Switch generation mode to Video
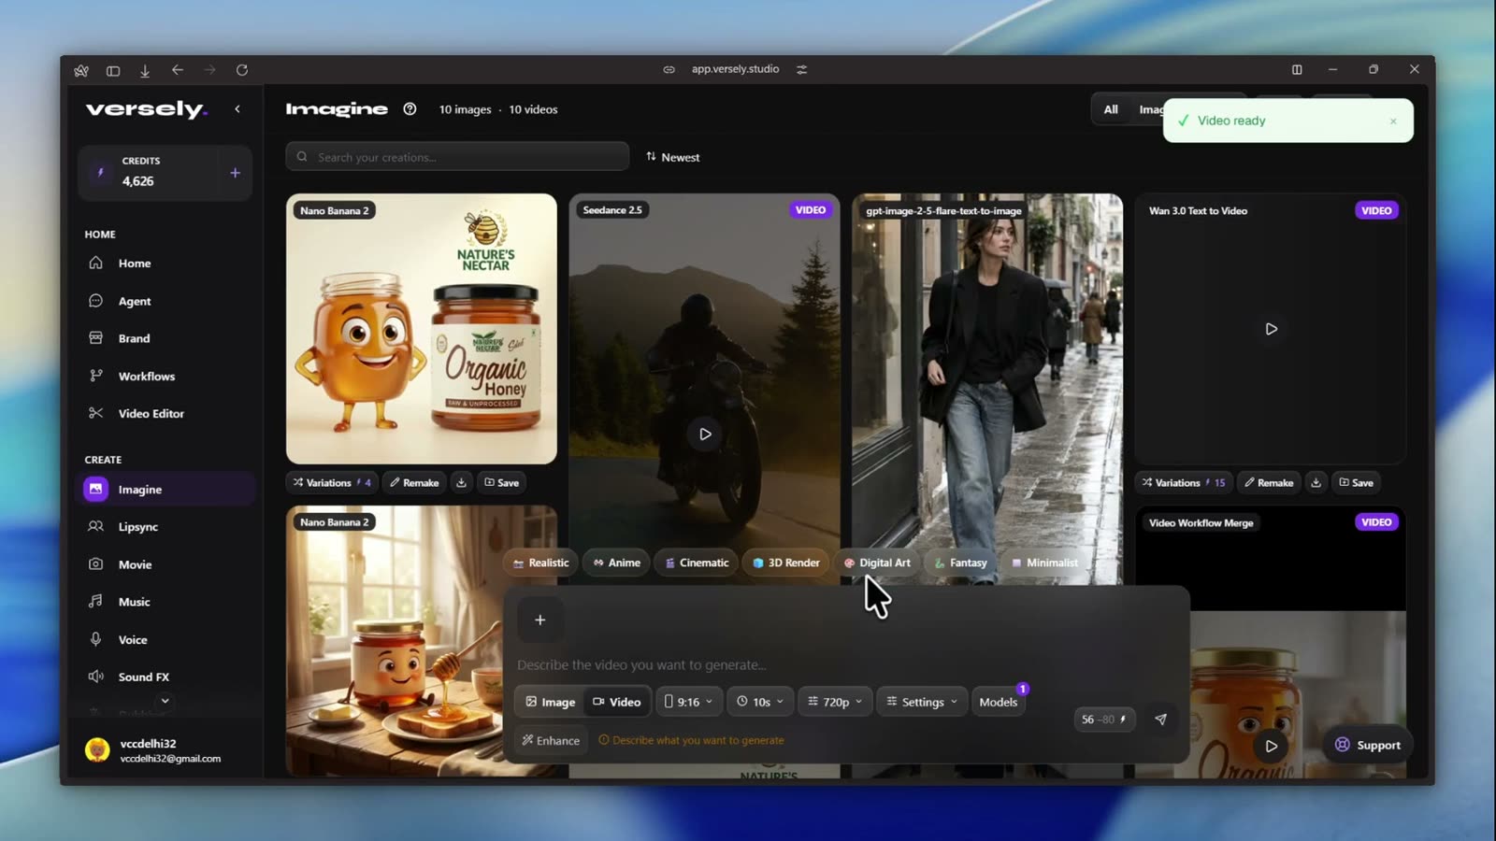The image size is (1496, 841). 617,702
